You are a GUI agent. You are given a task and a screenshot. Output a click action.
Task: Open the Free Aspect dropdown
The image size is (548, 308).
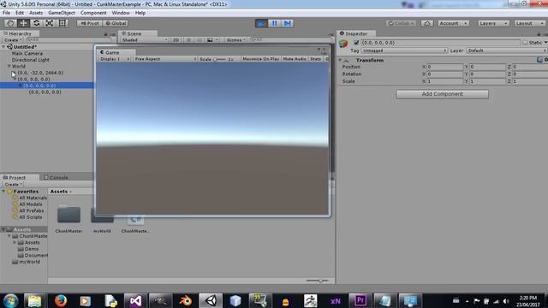point(165,59)
